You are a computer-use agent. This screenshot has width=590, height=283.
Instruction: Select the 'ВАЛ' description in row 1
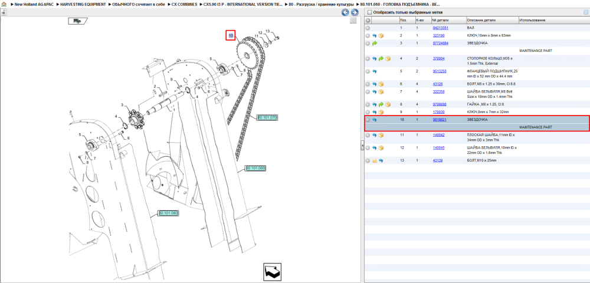[x=470, y=28]
